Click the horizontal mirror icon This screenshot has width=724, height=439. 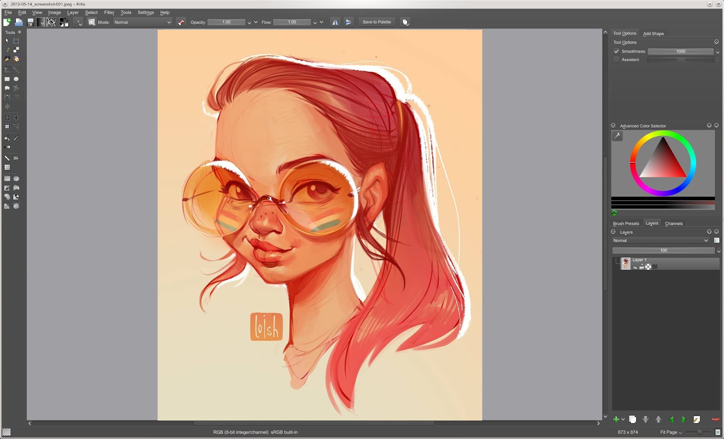tap(335, 22)
